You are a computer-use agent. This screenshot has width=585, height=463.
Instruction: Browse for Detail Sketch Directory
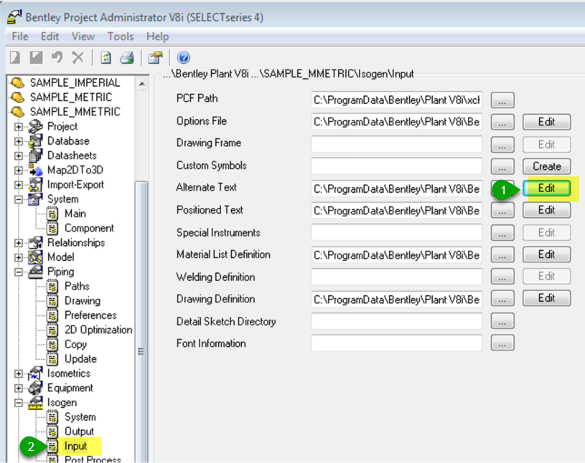point(502,321)
